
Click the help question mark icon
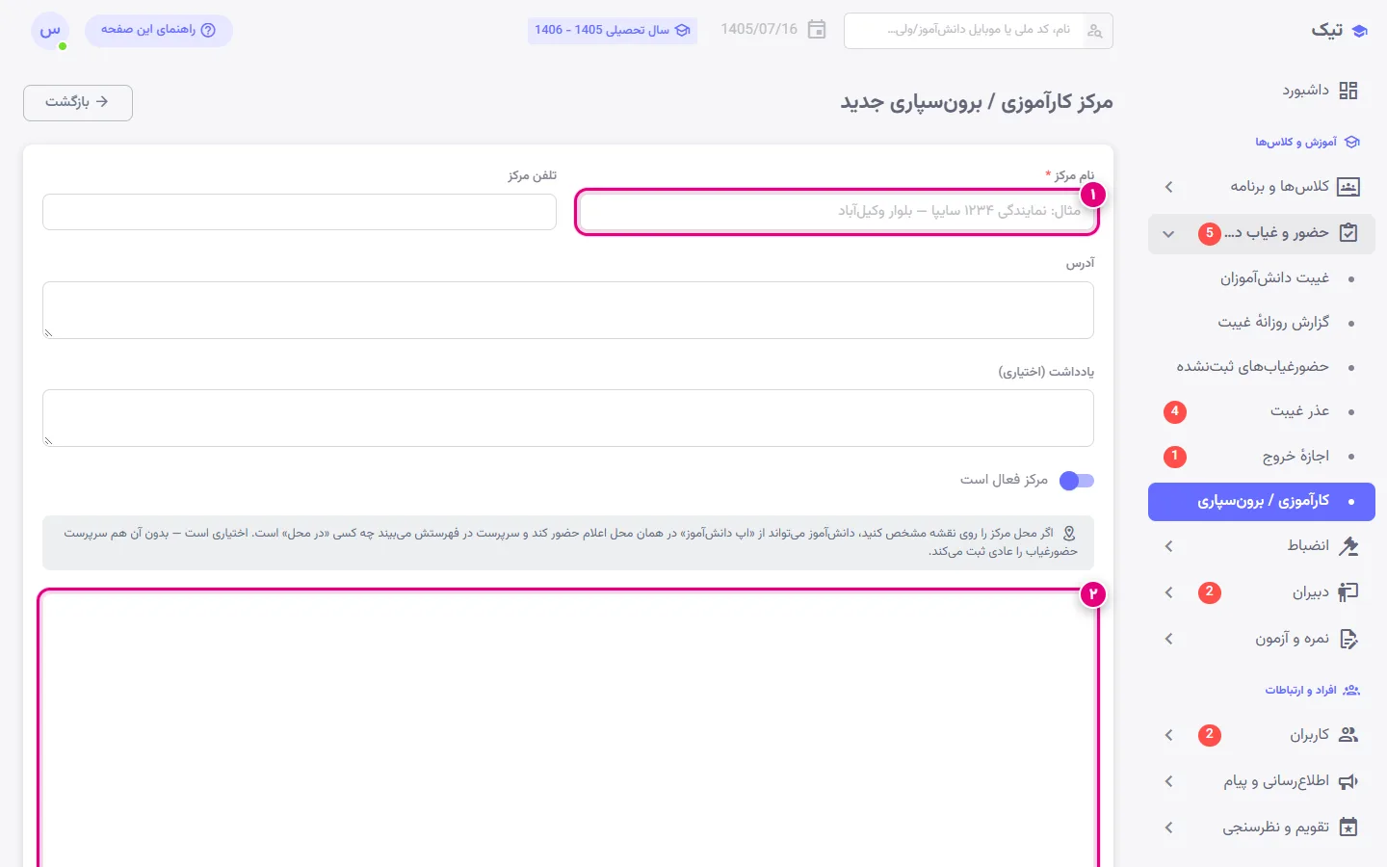tap(208, 30)
